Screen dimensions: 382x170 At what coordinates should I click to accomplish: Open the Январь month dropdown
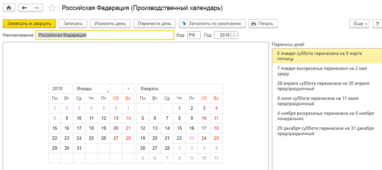tap(91, 89)
